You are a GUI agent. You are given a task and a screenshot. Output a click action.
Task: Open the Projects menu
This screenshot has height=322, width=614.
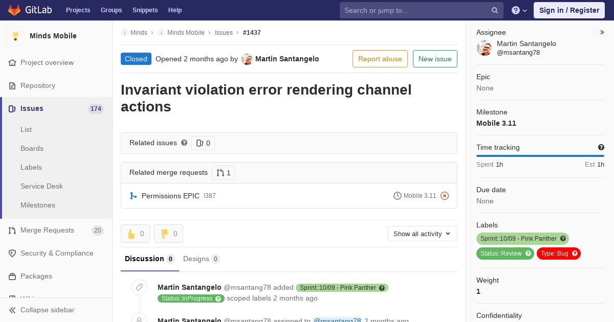click(x=78, y=10)
